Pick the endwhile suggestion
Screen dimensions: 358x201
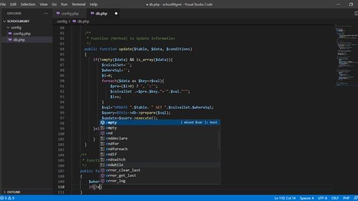[x=160, y=165]
